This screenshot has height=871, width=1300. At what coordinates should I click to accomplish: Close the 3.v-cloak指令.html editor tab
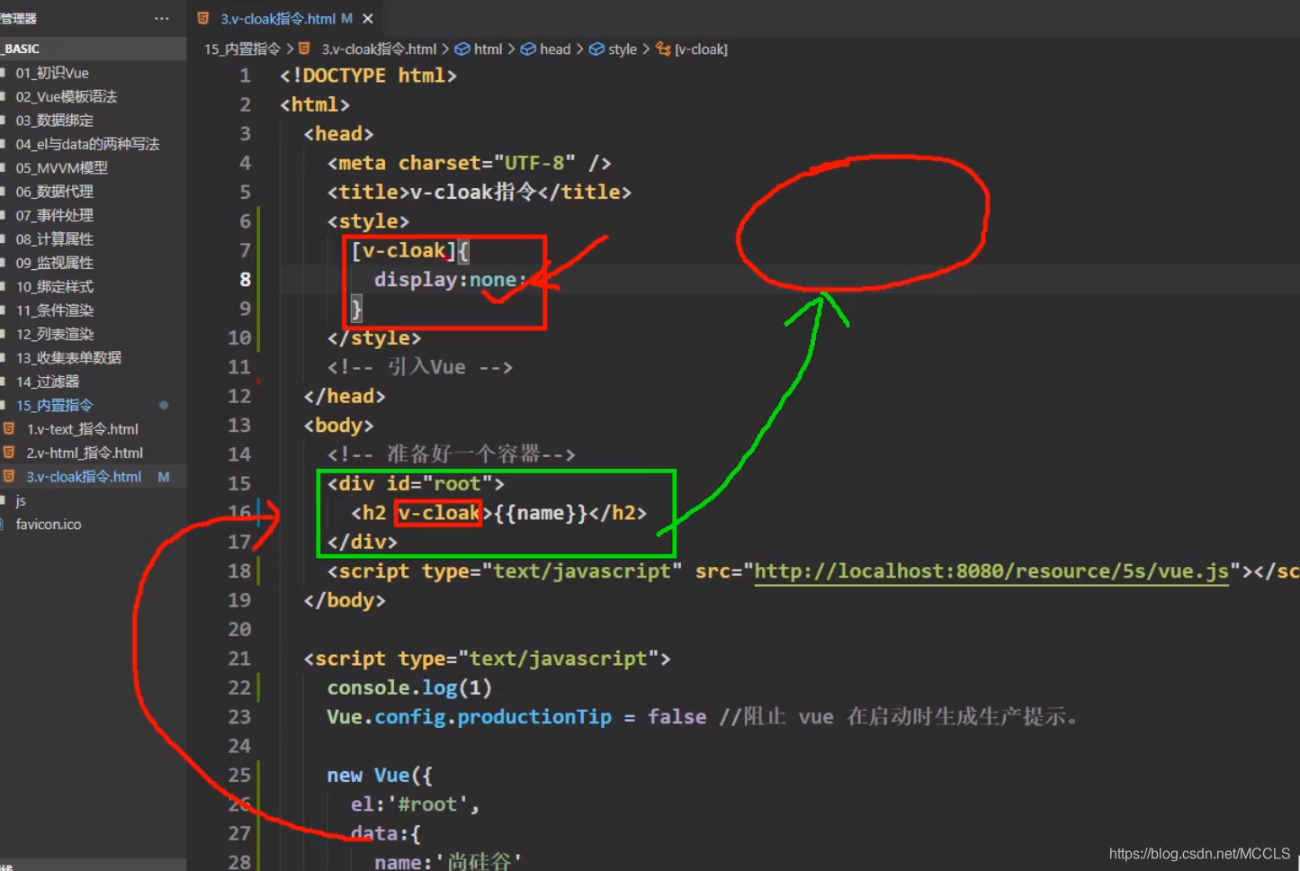click(368, 18)
